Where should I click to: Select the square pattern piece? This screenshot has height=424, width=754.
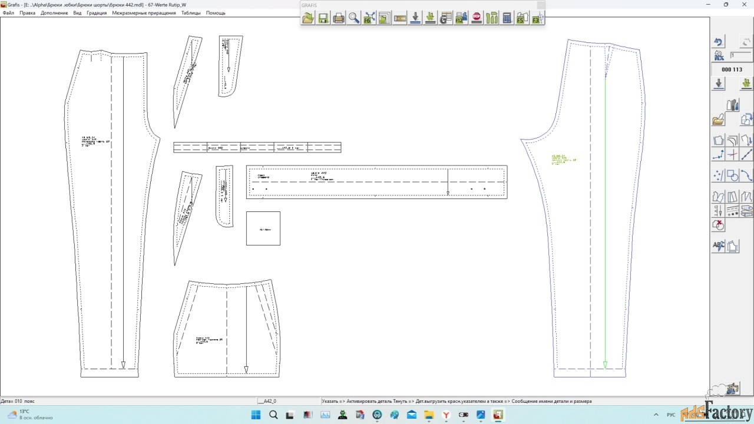[263, 228]
